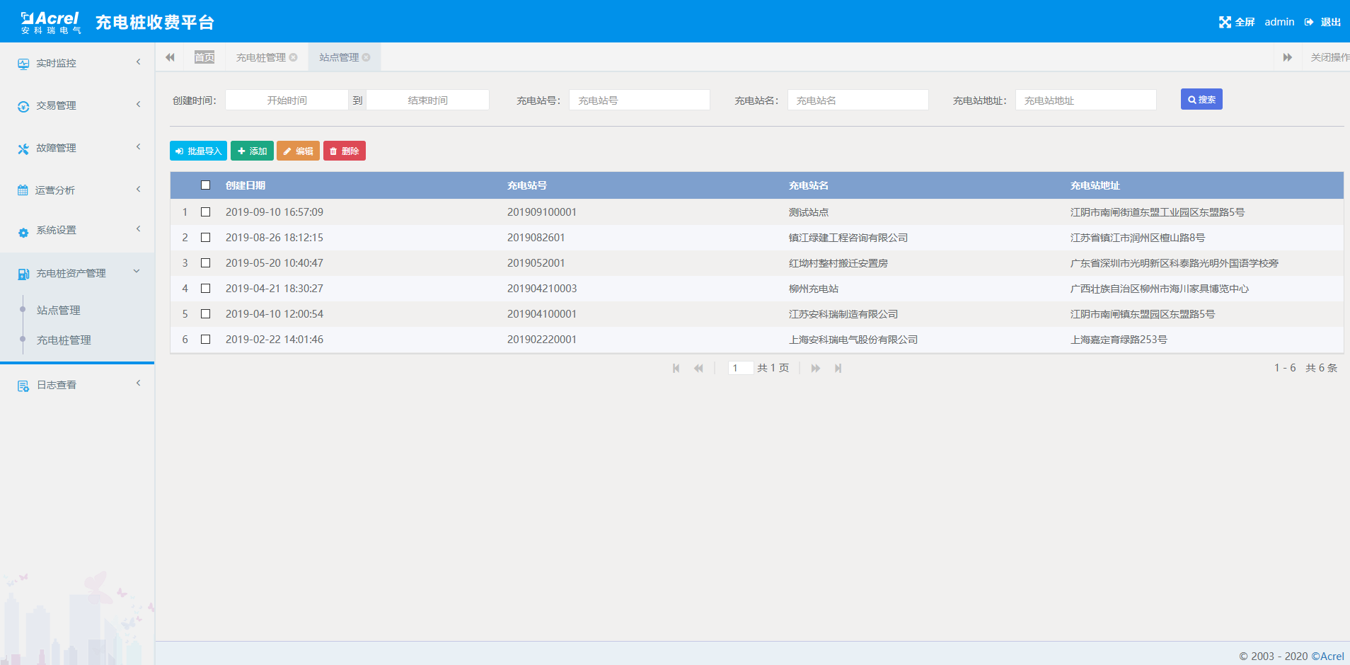
Task: Click the 充电站地址 input field
Action: [1086, 100]
